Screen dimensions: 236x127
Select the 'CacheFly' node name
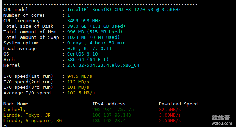coord(15,110)
